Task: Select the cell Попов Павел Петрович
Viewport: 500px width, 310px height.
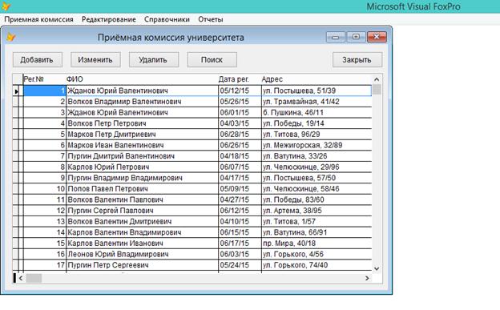Action: [x=142, y=189]
